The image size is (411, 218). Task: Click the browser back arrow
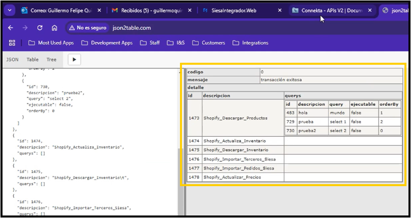[11, 28]
